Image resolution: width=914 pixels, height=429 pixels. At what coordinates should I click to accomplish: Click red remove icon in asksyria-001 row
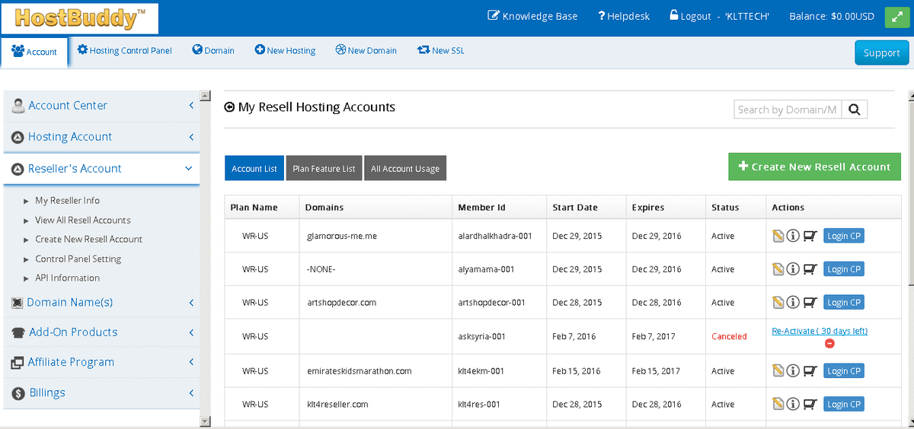tap(830, 343)
